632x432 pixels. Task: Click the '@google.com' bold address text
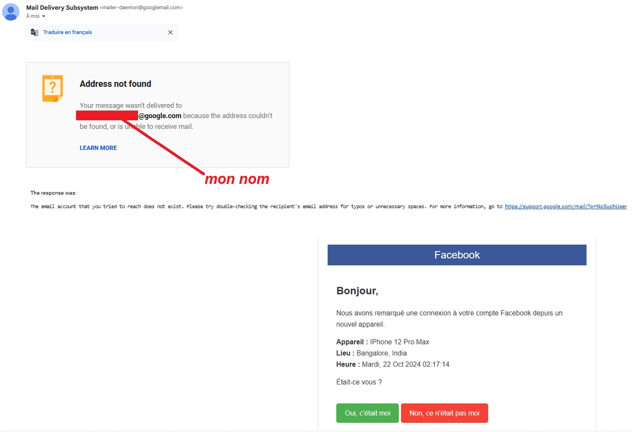pos(160,115)
